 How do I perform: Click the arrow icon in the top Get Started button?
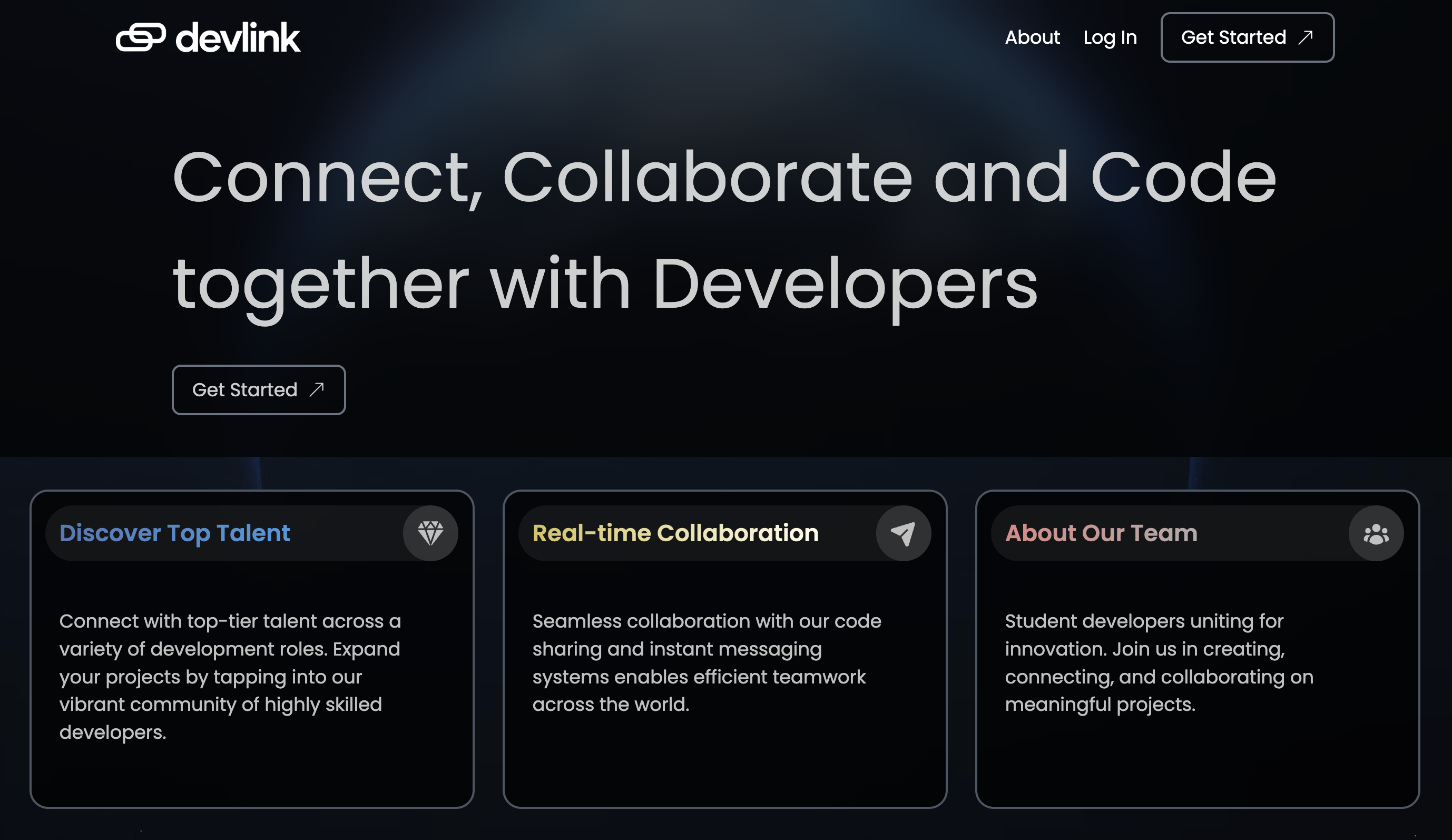[x=1304, y=37]
